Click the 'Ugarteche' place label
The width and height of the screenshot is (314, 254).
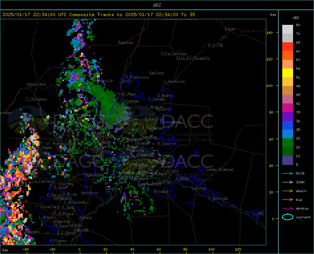[x=94, y=175]
